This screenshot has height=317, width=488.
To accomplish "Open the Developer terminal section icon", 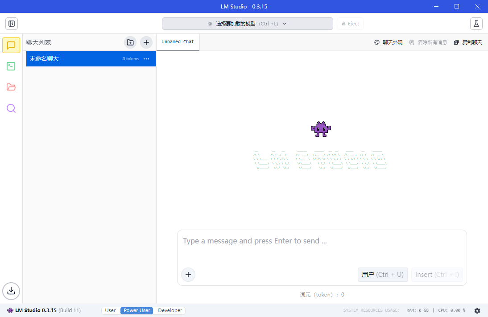I will pos(11,66).
